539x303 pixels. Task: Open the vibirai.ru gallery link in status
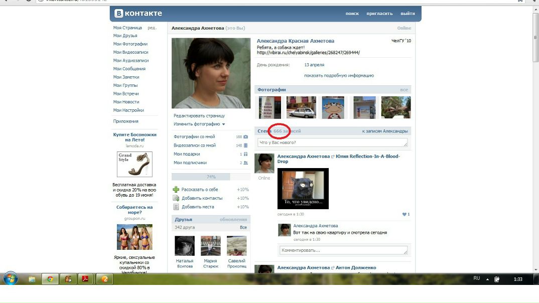tap(308, 53)
